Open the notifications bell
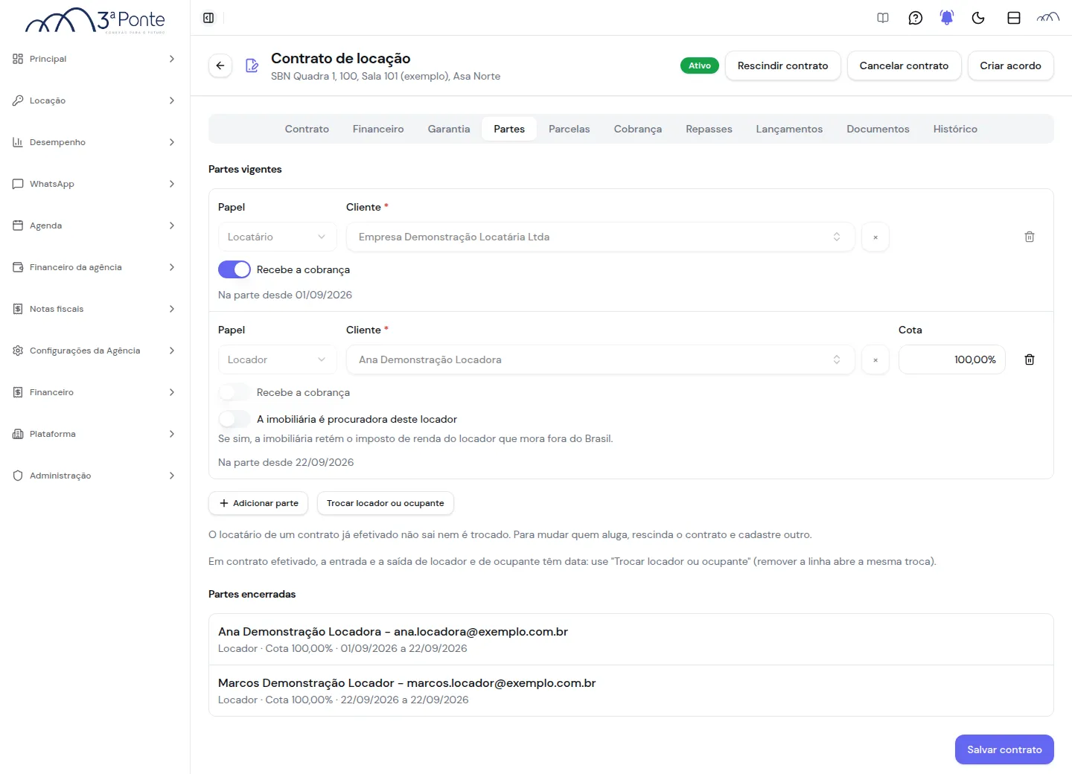Viewport: 1072px width, 774px height. click(x=947, y=18)
